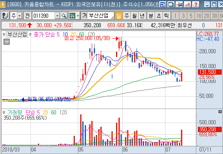Choose interval button 1

(175, 16)
